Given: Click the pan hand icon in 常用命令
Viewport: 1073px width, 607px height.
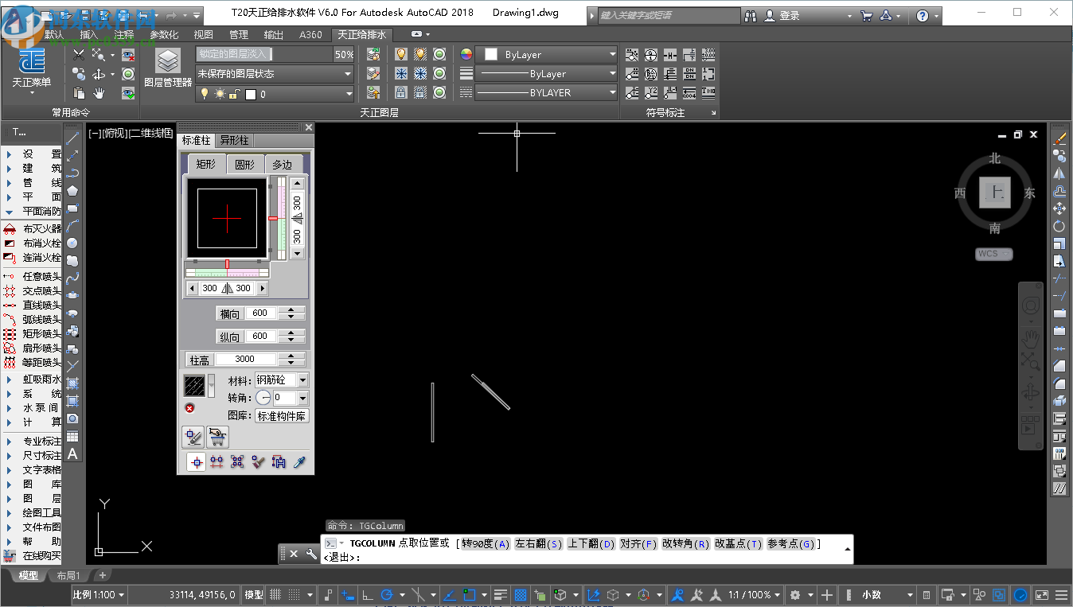Looking at the screenshot, I should [x=99, y=94].
